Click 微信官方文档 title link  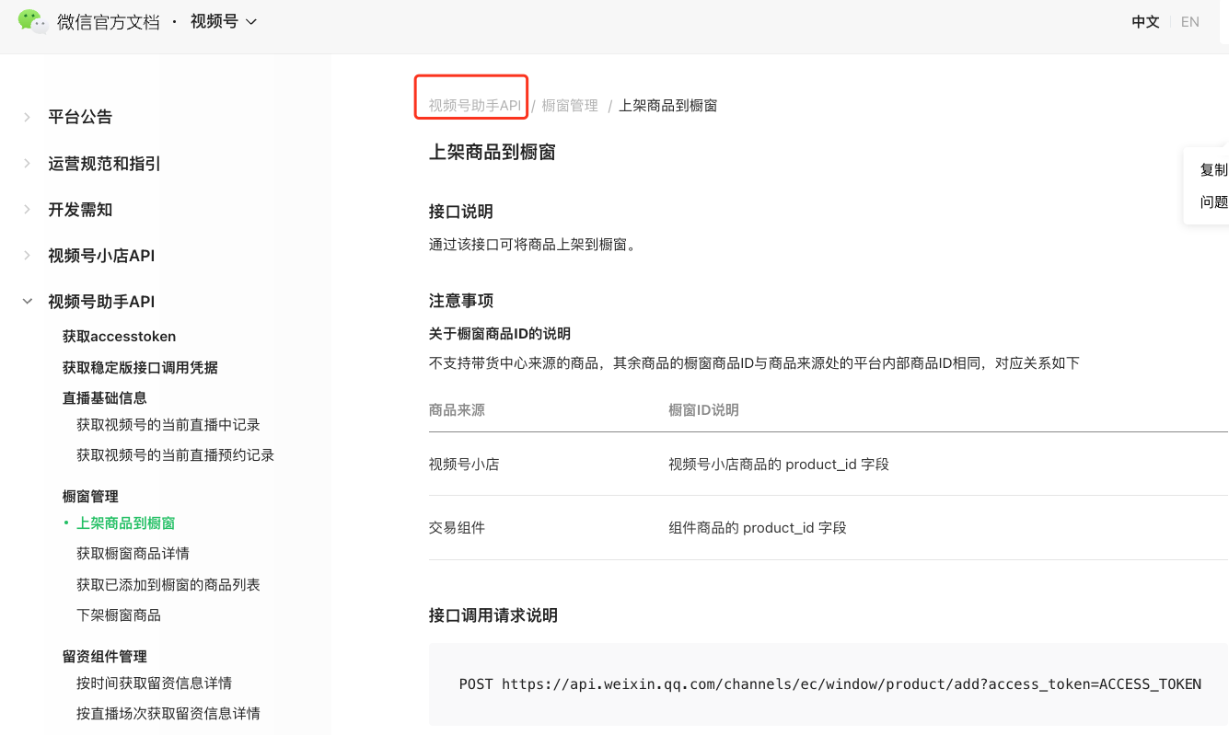109,22
